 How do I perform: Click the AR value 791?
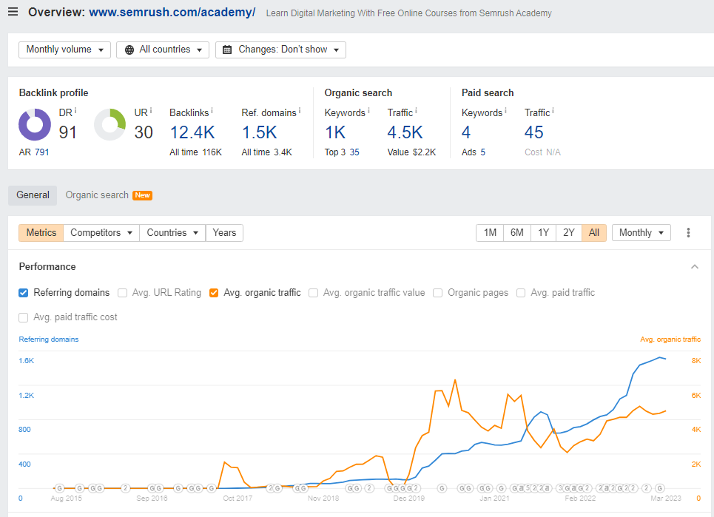[42, 152]
